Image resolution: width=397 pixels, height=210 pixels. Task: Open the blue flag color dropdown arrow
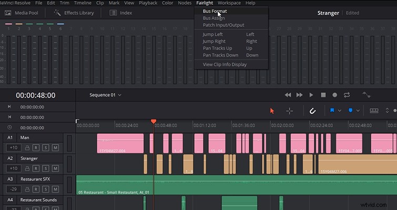(x=340, y=111)
